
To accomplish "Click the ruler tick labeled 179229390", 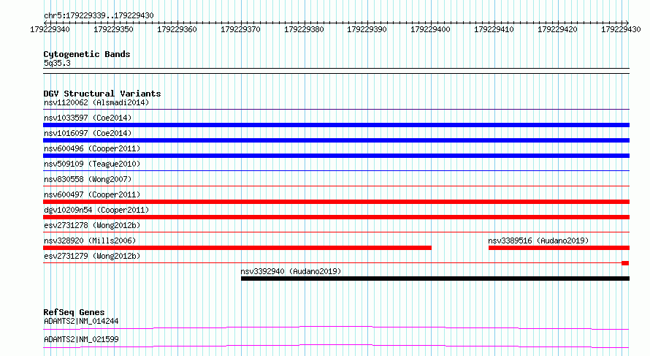I will pyautogui.click(x=367, y=29).
